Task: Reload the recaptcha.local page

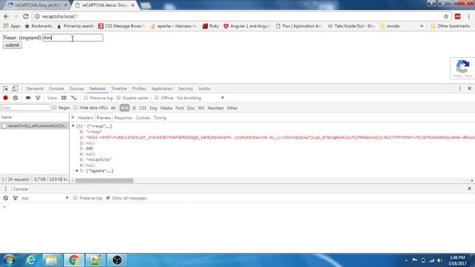Action: [x=26, y=16]
